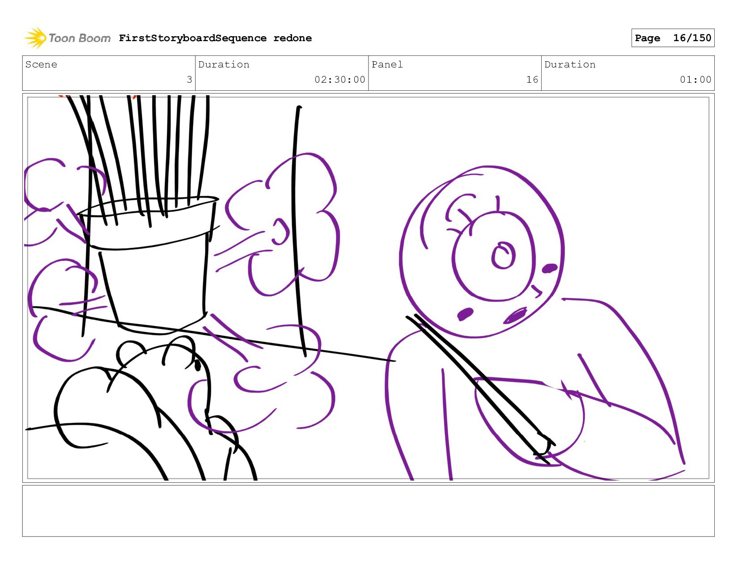Viewport: 738px width, 570px height.
Task: Click the 'Panel' header label
Action: pos(387,64)
